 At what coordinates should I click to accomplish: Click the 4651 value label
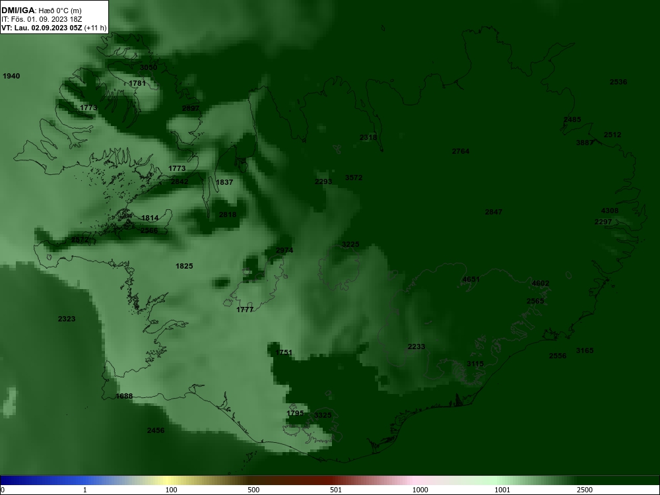pos(471,279)
